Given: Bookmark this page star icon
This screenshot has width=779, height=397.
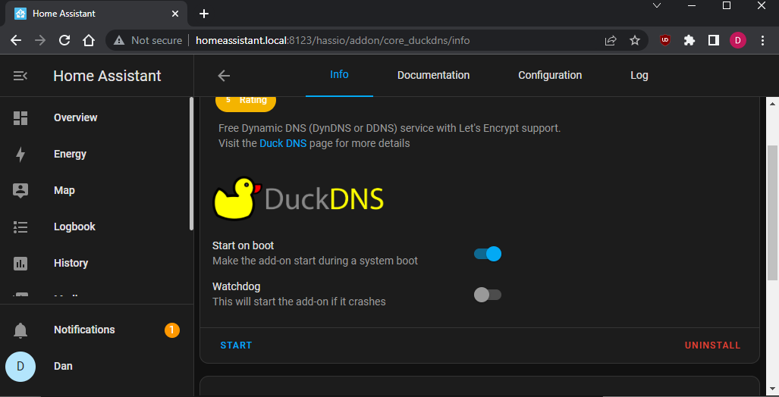Looking at the screenshot, I should pos(634,41).
